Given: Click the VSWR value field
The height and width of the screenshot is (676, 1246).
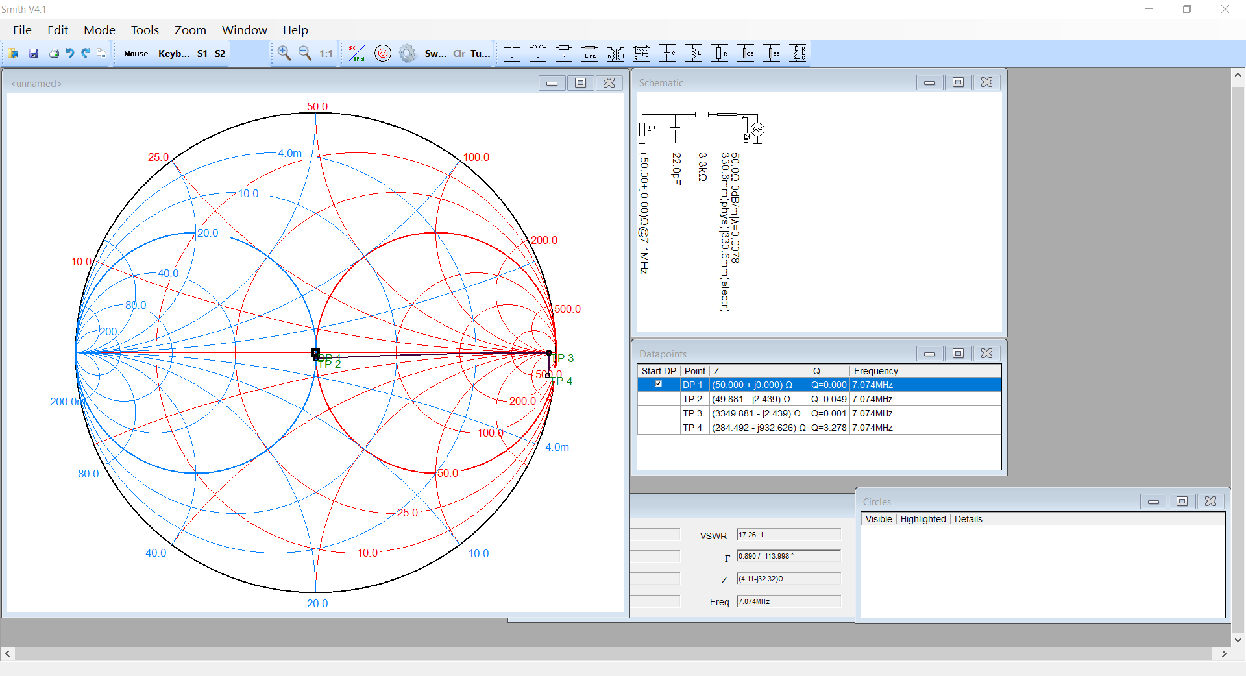Looking at the screenshot, I should (788, 535).
